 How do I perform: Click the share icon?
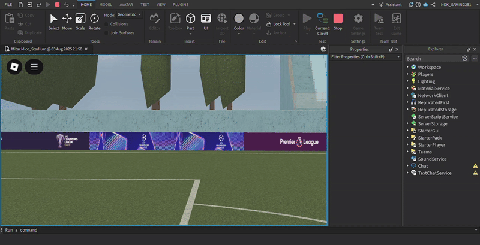point(433,5)
